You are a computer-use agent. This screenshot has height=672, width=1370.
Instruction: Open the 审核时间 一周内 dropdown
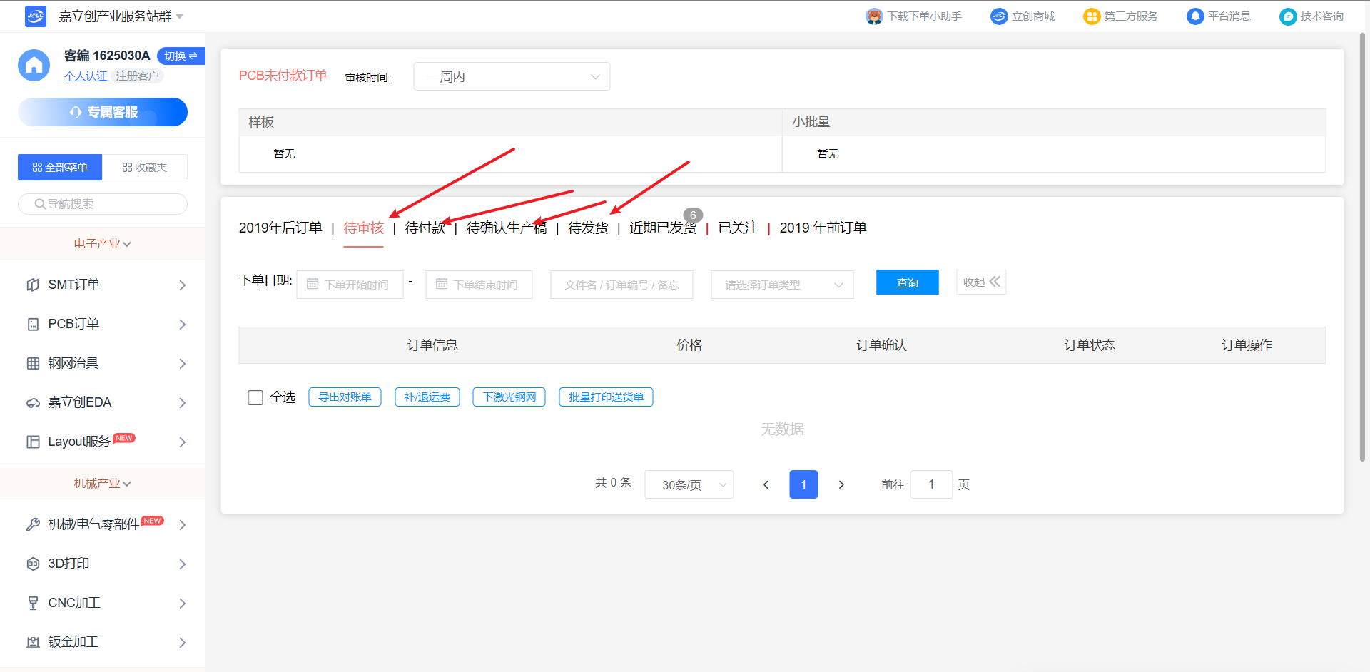click(512, 76)
